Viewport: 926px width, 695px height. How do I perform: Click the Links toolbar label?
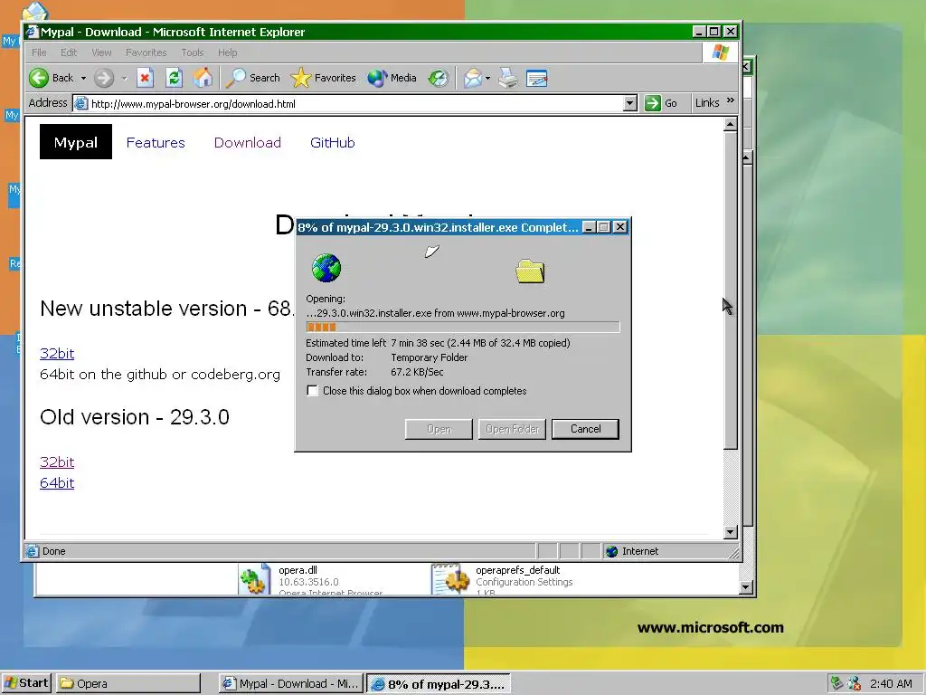tap(707, 103)
